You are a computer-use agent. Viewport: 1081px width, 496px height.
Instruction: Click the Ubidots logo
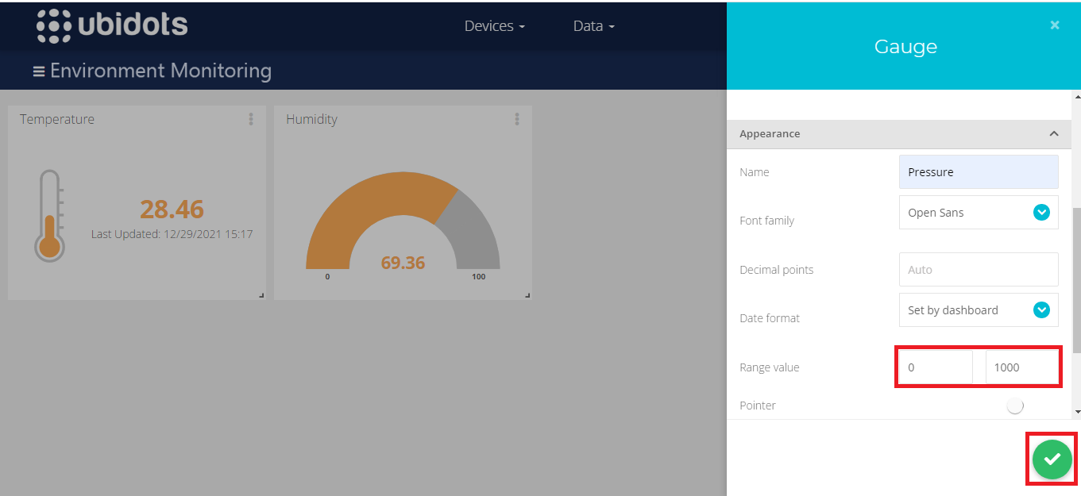tap(112, 25)
